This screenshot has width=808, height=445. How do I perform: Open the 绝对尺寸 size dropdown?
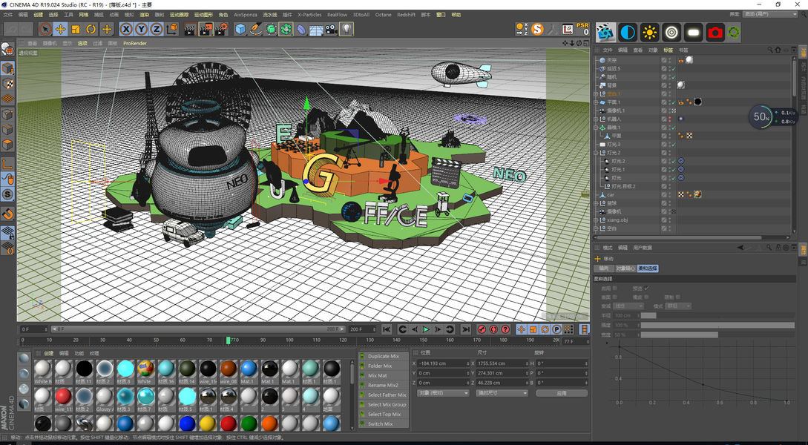tap(502, 393)
